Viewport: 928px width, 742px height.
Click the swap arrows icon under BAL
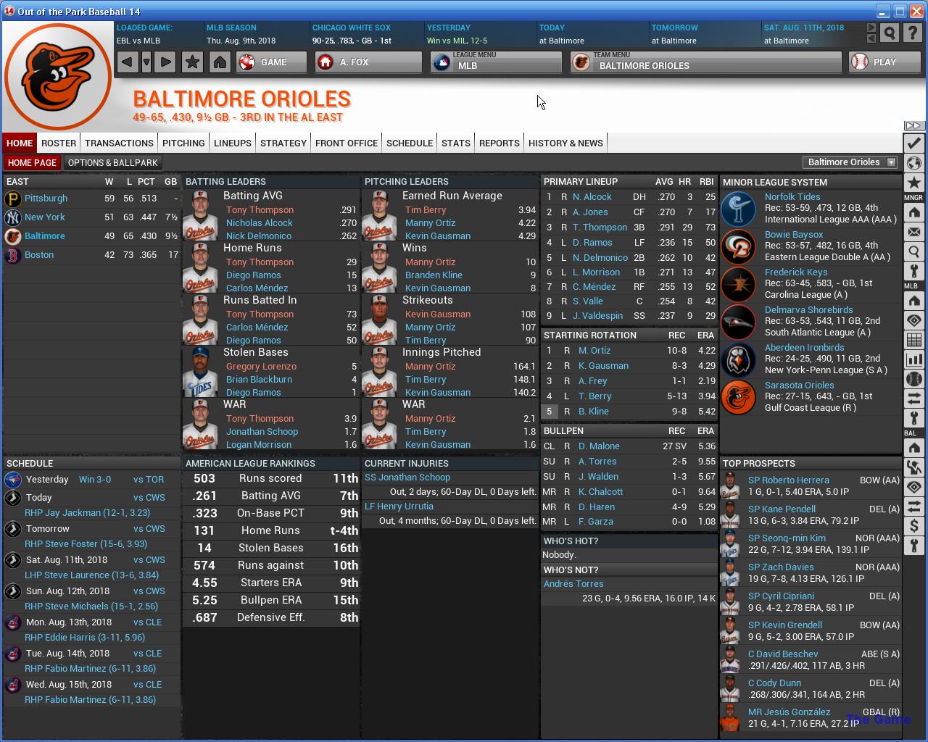(x=913, y=507)
